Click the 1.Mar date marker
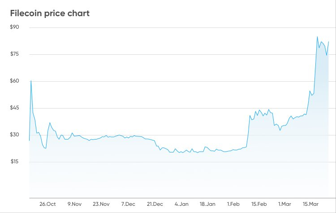Viewport: 336px width, 213px height. [x=285, y=204]
